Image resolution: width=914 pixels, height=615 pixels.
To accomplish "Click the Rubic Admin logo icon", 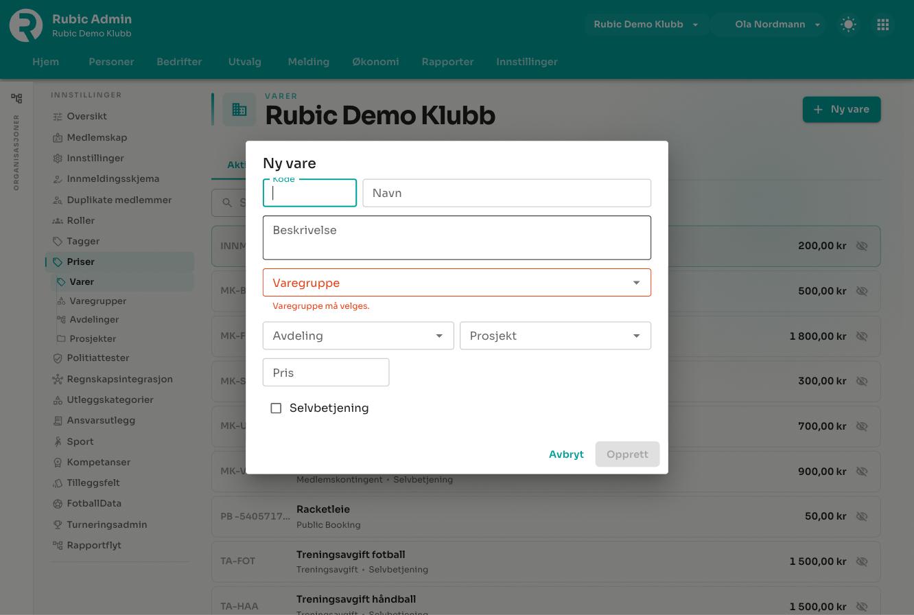I will click(26, 25).
